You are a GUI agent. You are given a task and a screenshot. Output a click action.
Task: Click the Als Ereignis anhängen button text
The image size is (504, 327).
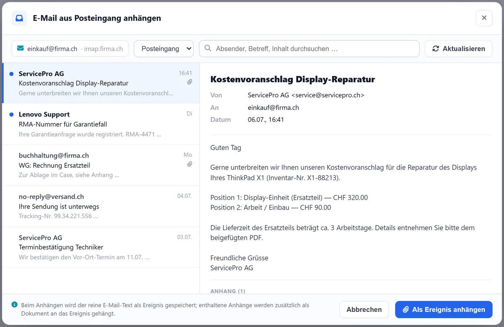[x=449, y=310]
